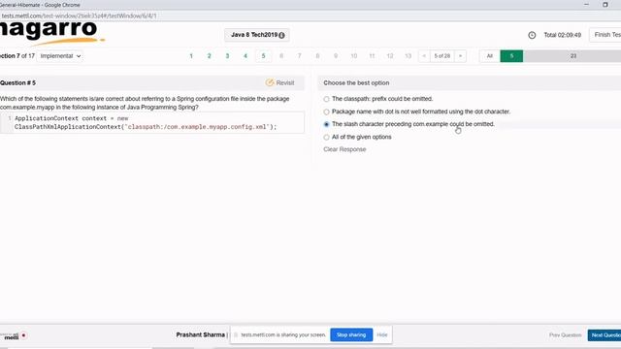Click next page arrow in question pager
The height and width of the screenshot is (349, 621).
click(x=460, y=56)
